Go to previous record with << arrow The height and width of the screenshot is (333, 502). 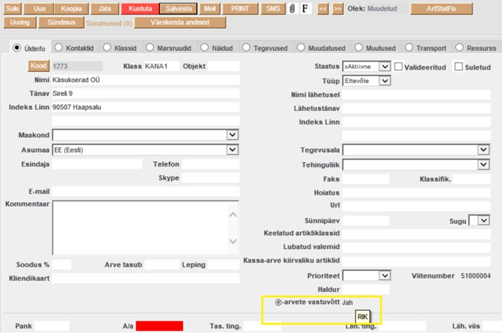[x=323, y=9]
